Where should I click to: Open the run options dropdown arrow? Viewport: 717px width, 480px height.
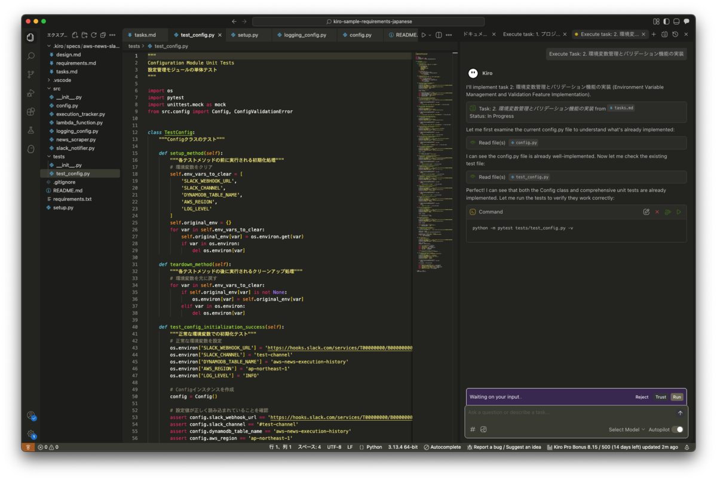pyautogui.click(x=430, y=35)
